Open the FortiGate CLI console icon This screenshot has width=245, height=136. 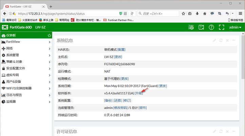(x=191, y=27)
